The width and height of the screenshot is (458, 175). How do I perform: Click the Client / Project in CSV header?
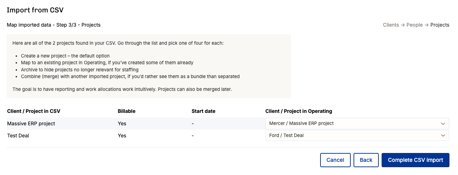tap(34, 111)
